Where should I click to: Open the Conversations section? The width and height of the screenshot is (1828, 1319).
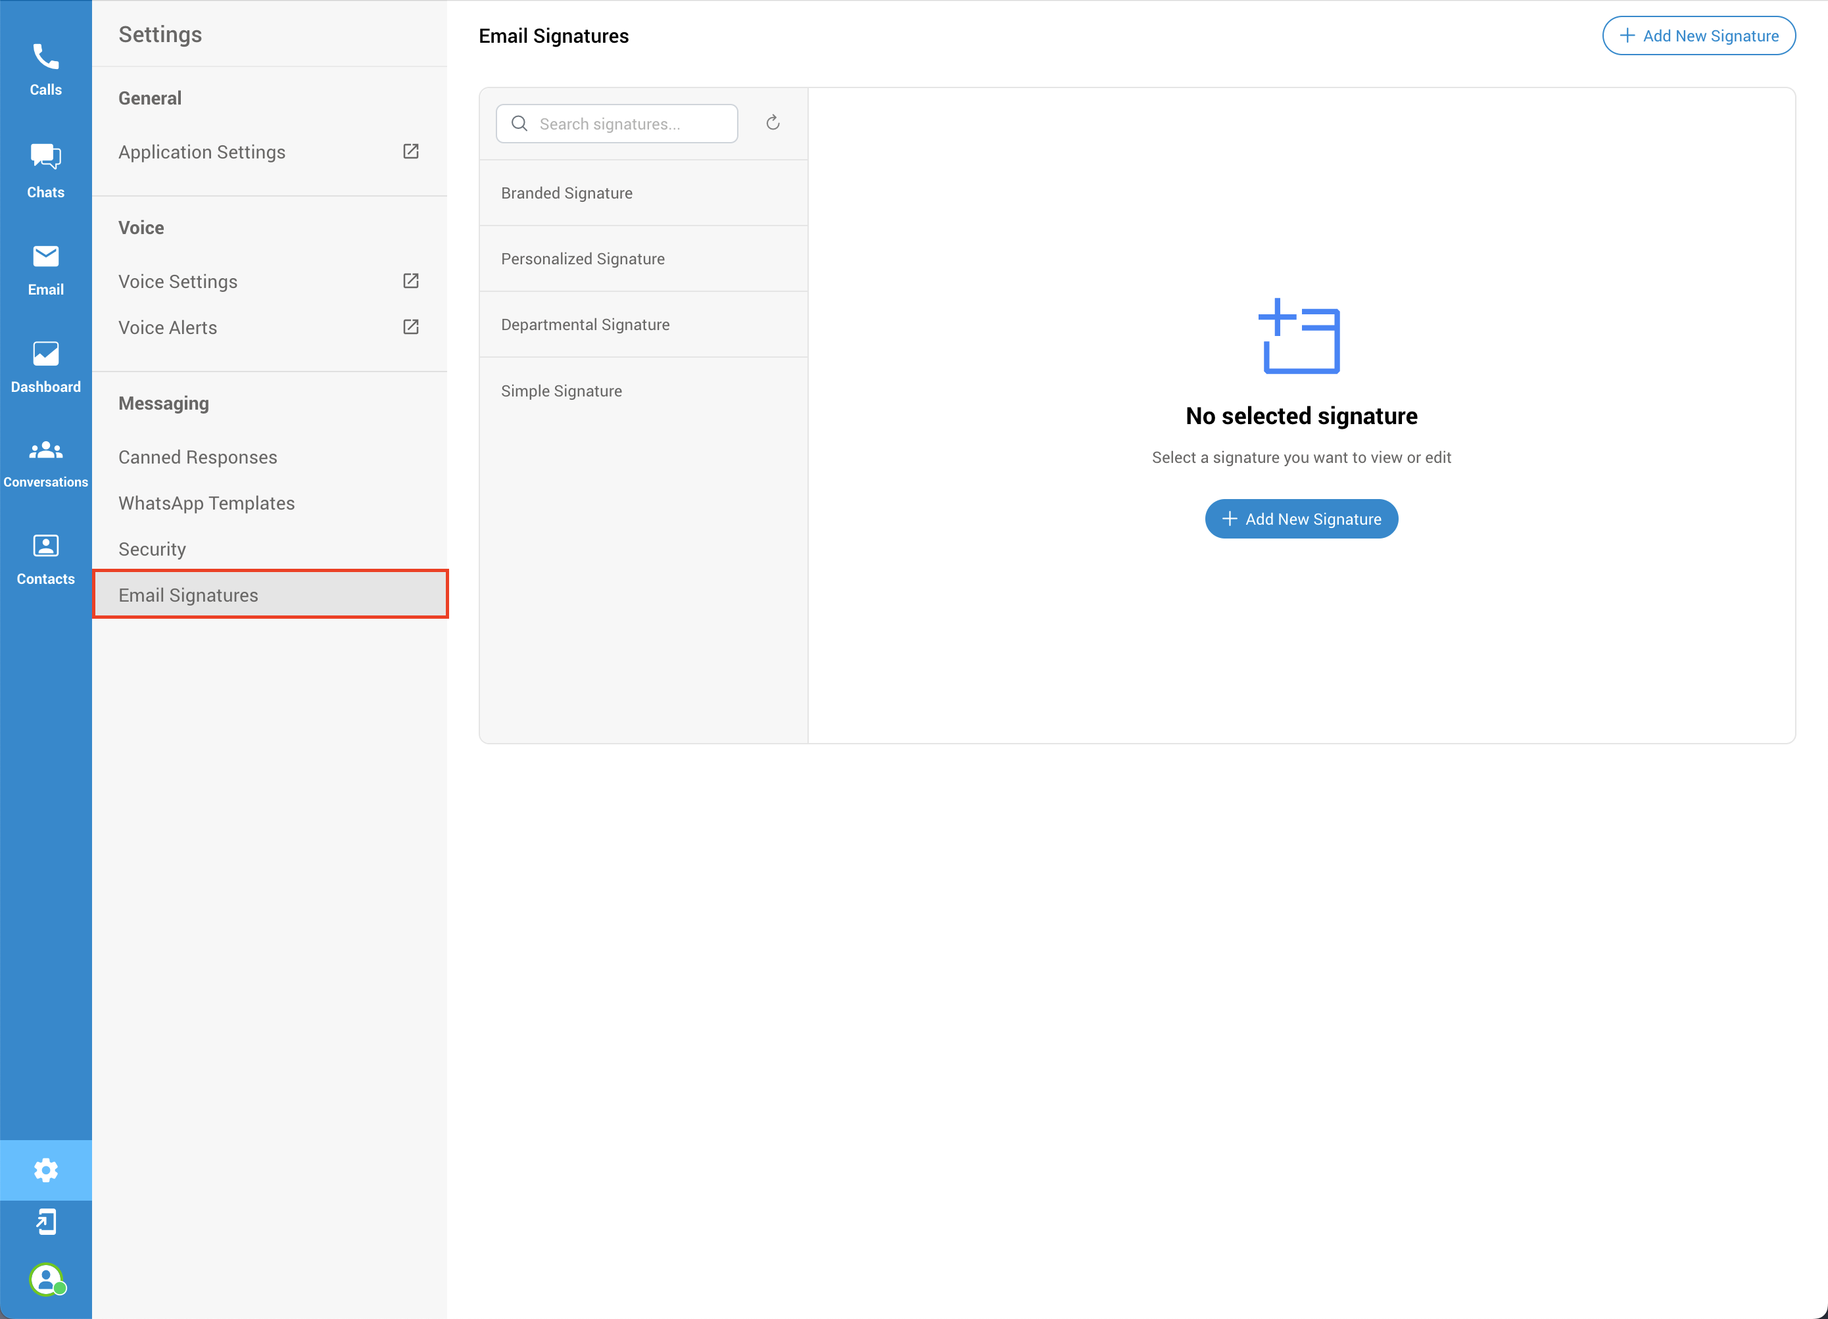click(x=46, y=464)
